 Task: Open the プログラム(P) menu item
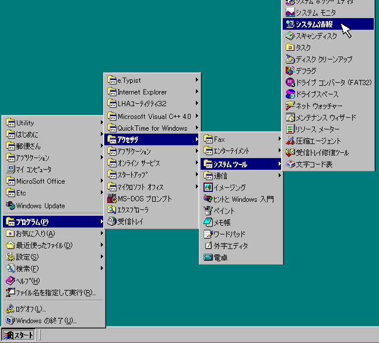tap(54, 222)
